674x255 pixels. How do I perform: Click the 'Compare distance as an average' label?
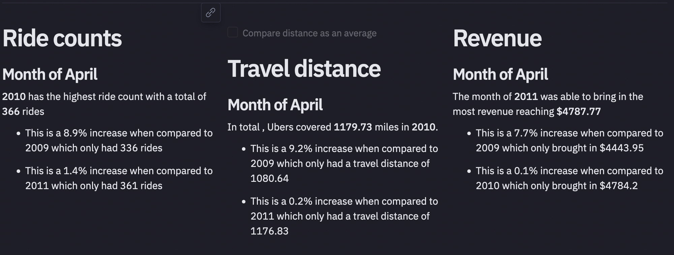click(309, 33)
